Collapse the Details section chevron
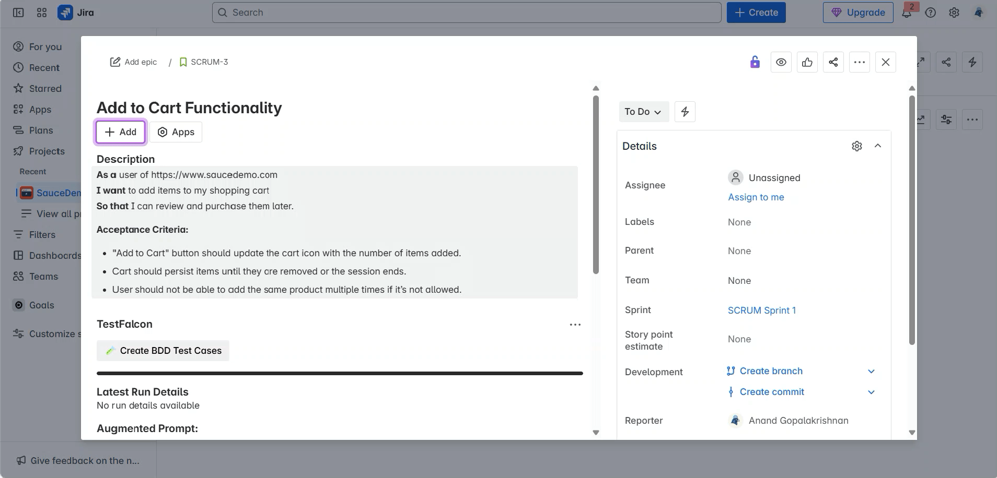This screenshot has width=997, height=478. click(x=878, y=146)
